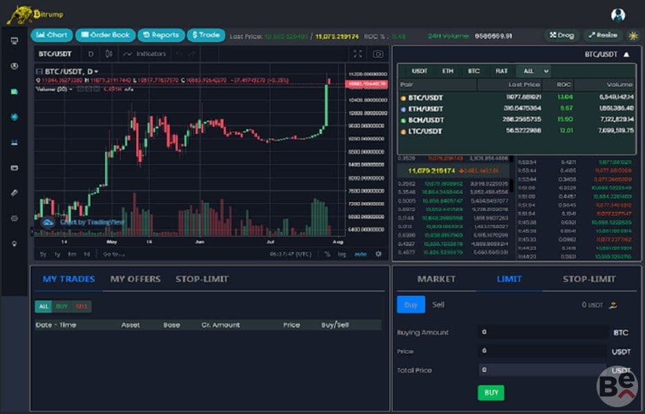Expand the chart with the fullscreen icon
The height and width of the screenshot is (414, 645).
[x=357, y=54]
